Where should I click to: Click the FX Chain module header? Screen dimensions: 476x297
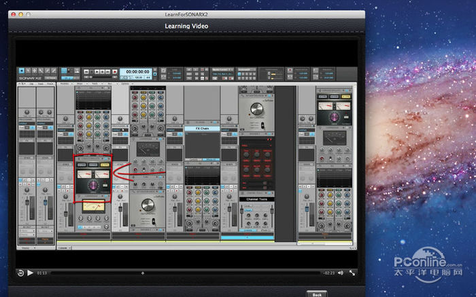click(x=202, y=128)
